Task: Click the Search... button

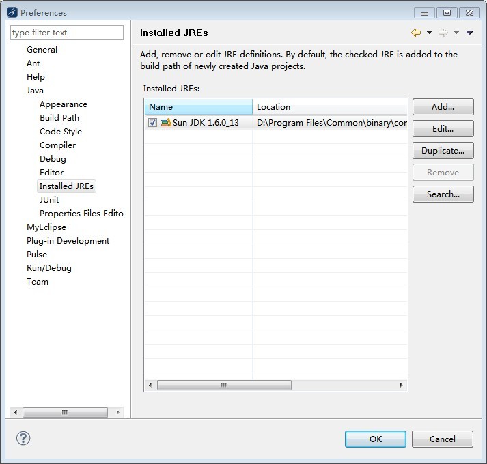Action: [443, 194]
